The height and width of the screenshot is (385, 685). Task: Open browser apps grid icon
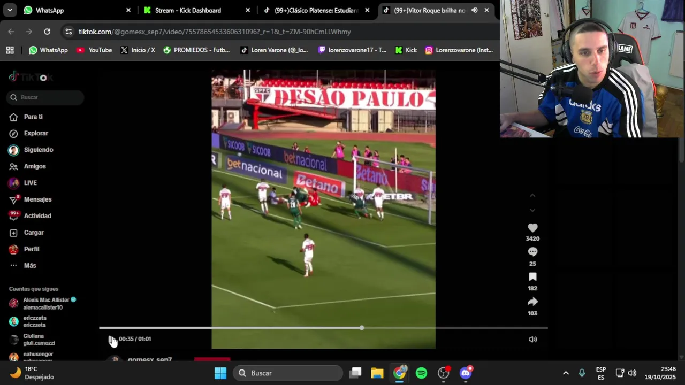coord(10,50)
